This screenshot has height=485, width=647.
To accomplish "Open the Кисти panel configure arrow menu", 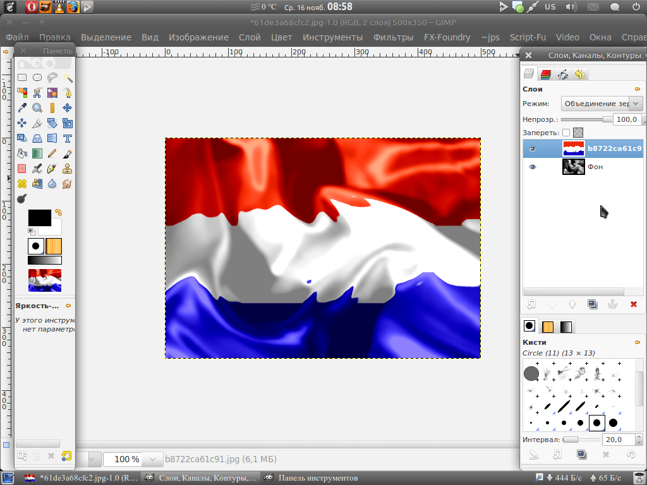I will 638,342.
